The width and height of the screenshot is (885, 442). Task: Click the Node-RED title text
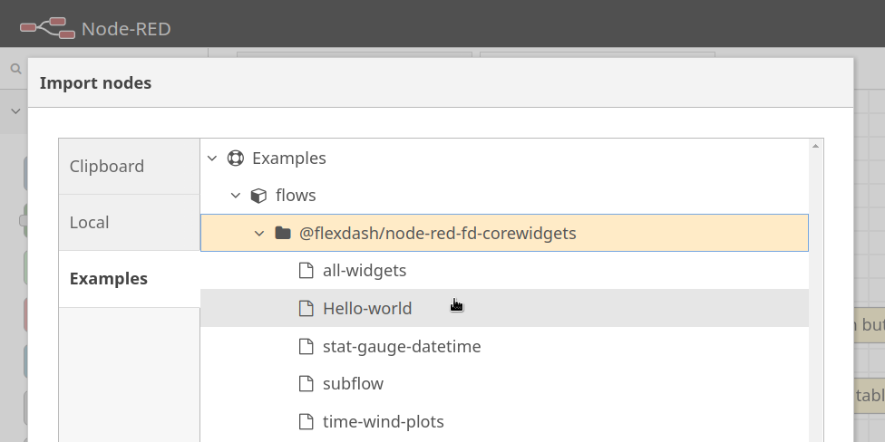pos(126,29)
